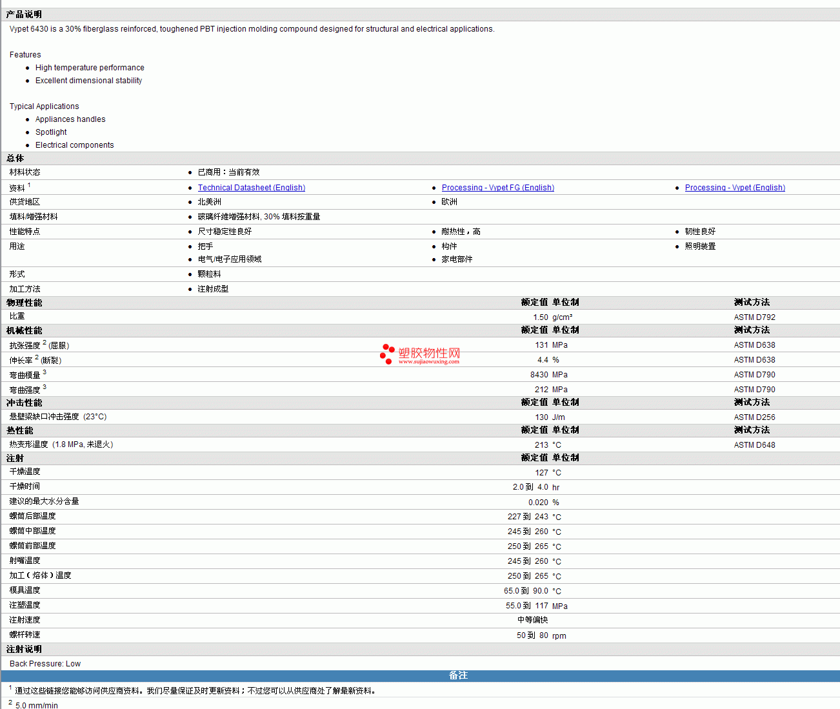The image size is (840, 709).
Task: Click the 弯曲强度 row label
Action: click(x=28, y=390)
